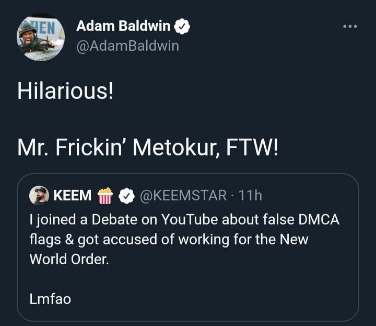This screenshot has width=376, height=326.
Task: Click the 'World Order.' text line
Action: point(69,260)
